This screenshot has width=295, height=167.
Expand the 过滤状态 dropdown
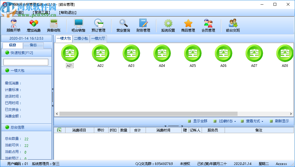coord(227,121)
